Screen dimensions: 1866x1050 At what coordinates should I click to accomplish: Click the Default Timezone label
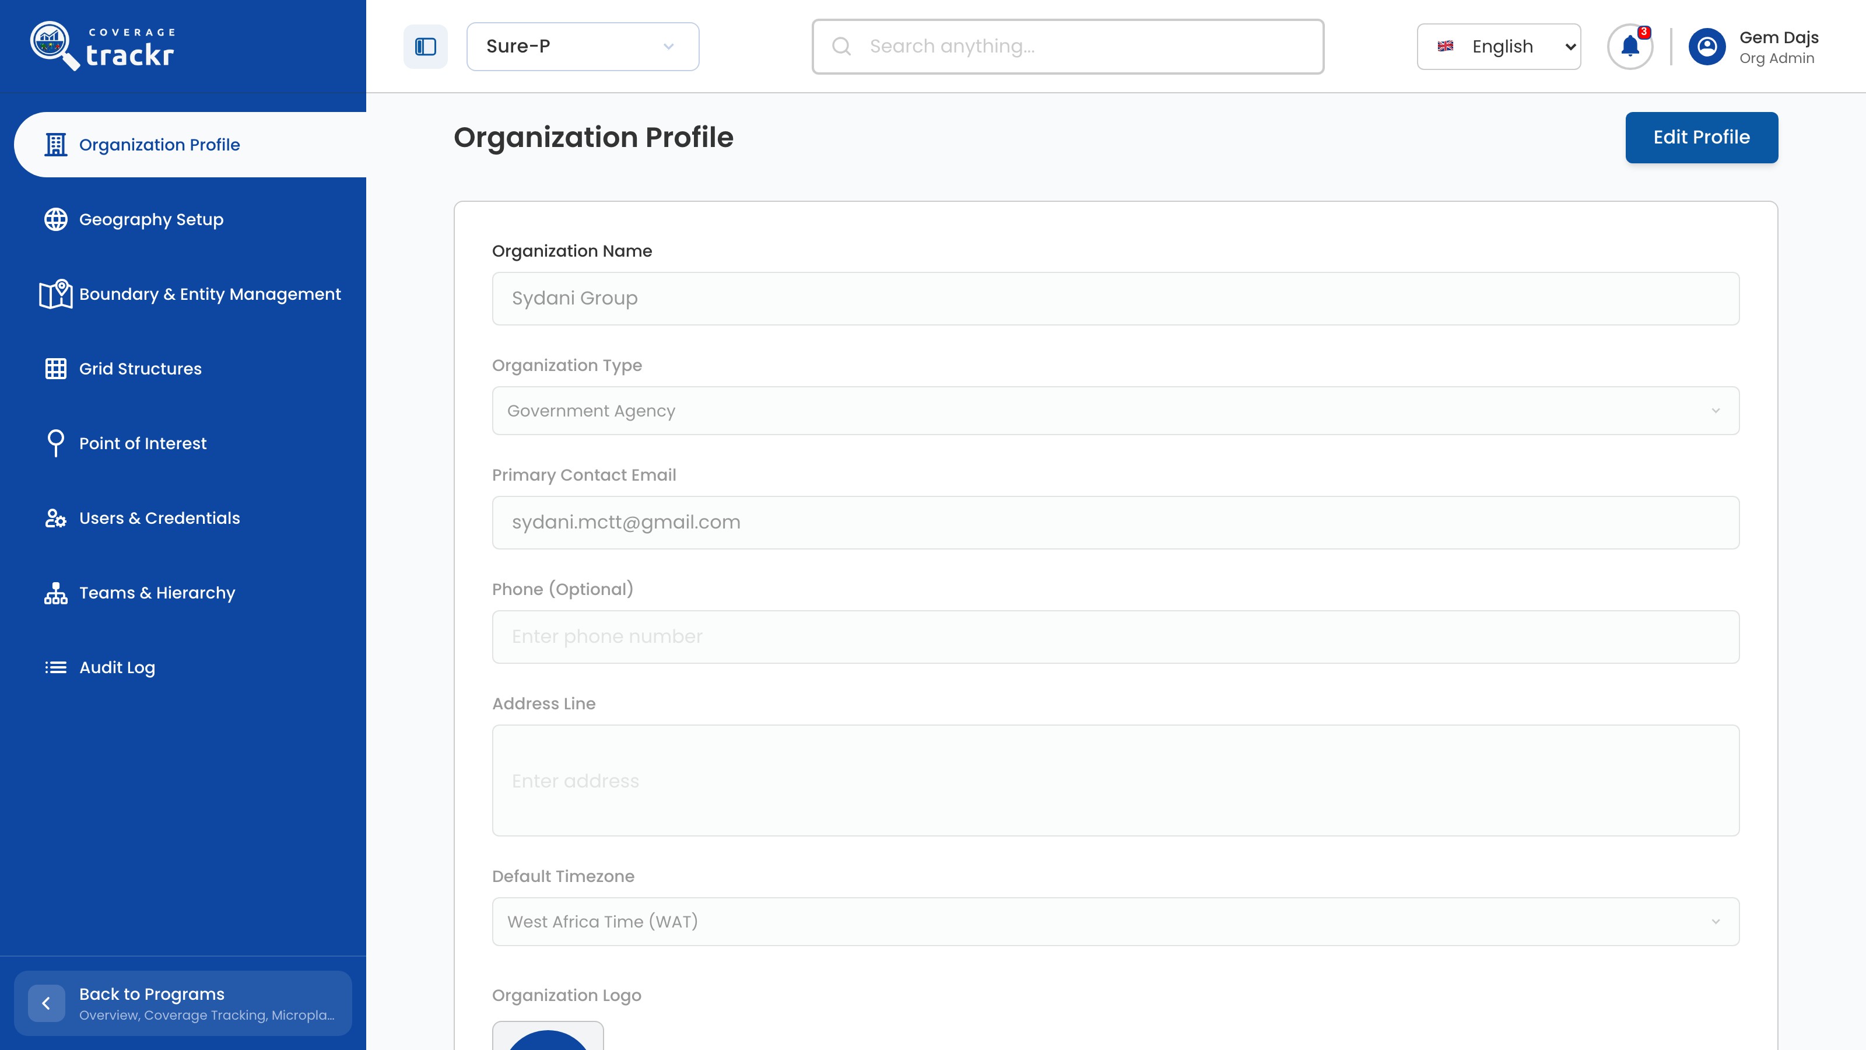click(x=563, y=876)
